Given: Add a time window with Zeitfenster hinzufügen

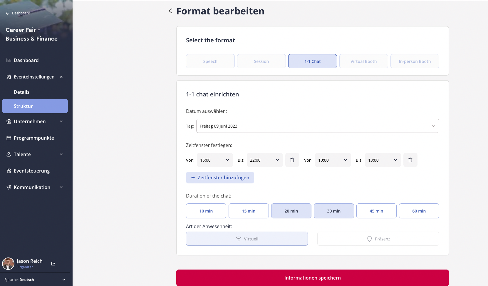Looking at the screenshot, I should coord(220,178).
